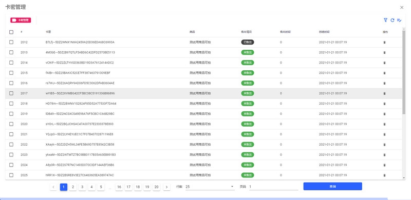Delete row 2020 with trash icon

(x=384, y=124)
